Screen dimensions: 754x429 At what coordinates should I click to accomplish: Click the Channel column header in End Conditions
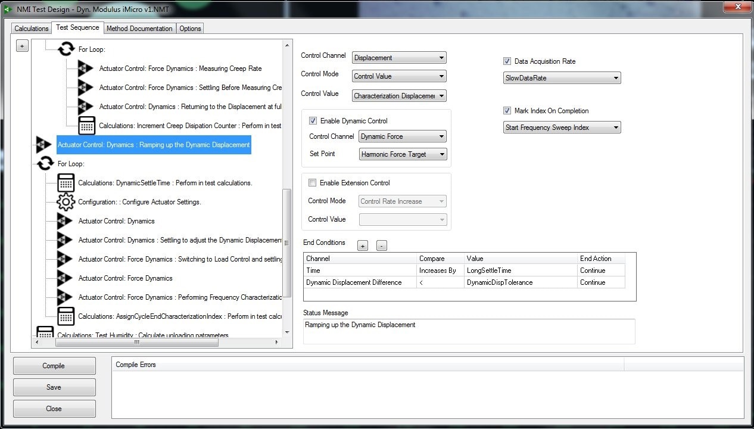pos(360,259)
